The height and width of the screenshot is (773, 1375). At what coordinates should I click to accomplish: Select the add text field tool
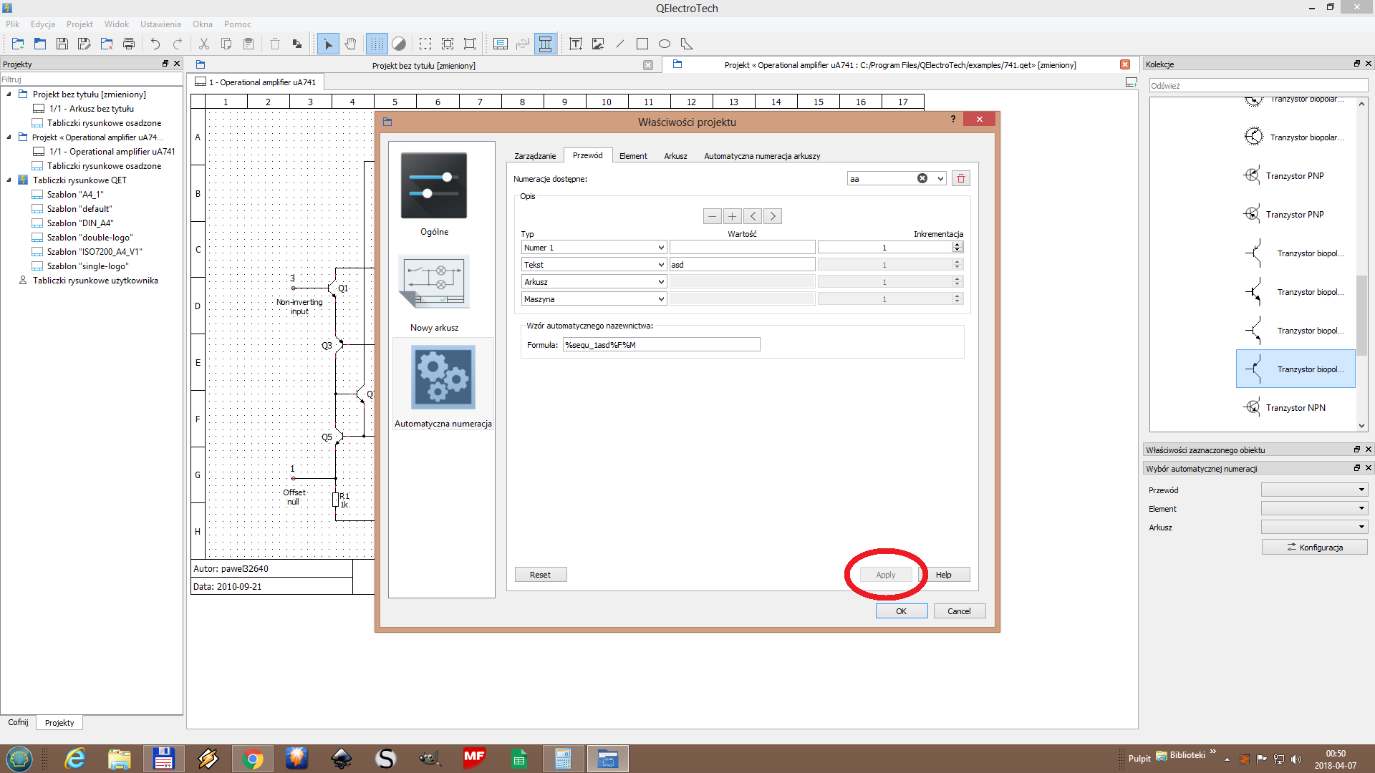tap(576, 44)
